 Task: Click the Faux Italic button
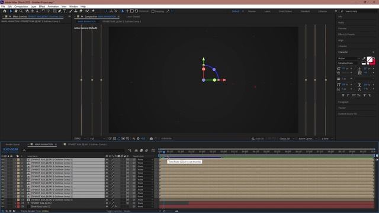348,95
